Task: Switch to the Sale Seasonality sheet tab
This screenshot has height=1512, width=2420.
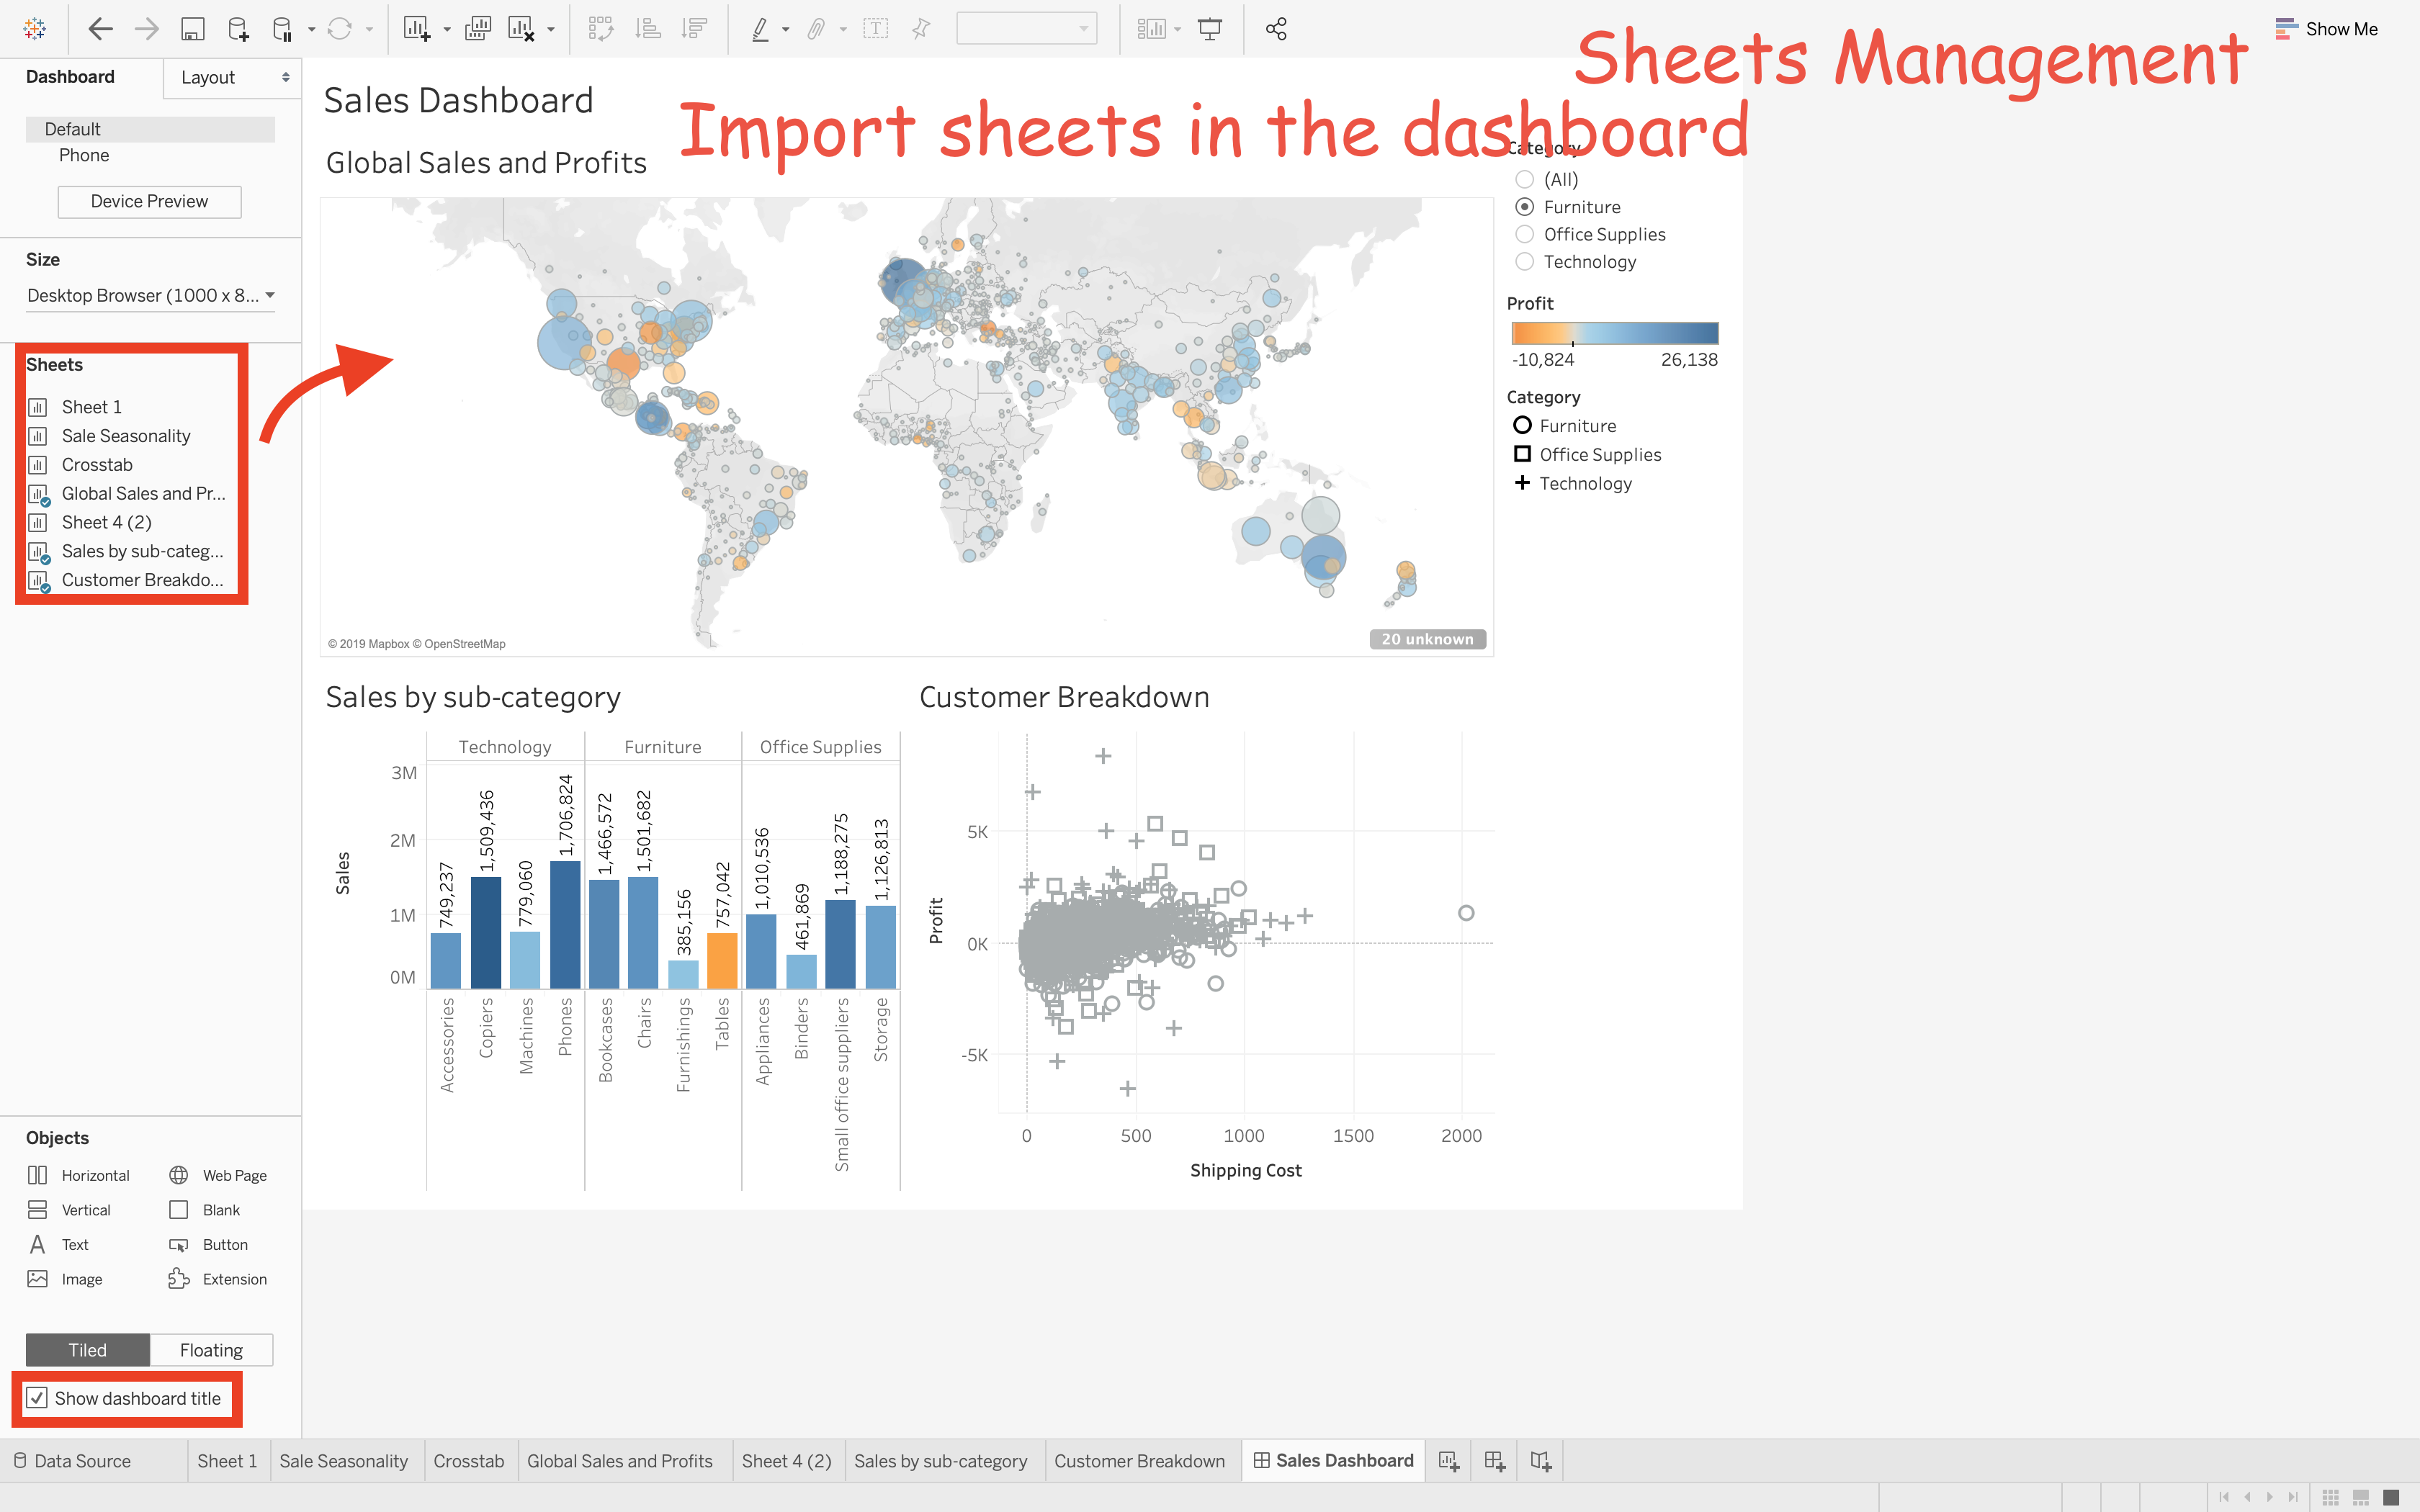Action: point(343,1461)
